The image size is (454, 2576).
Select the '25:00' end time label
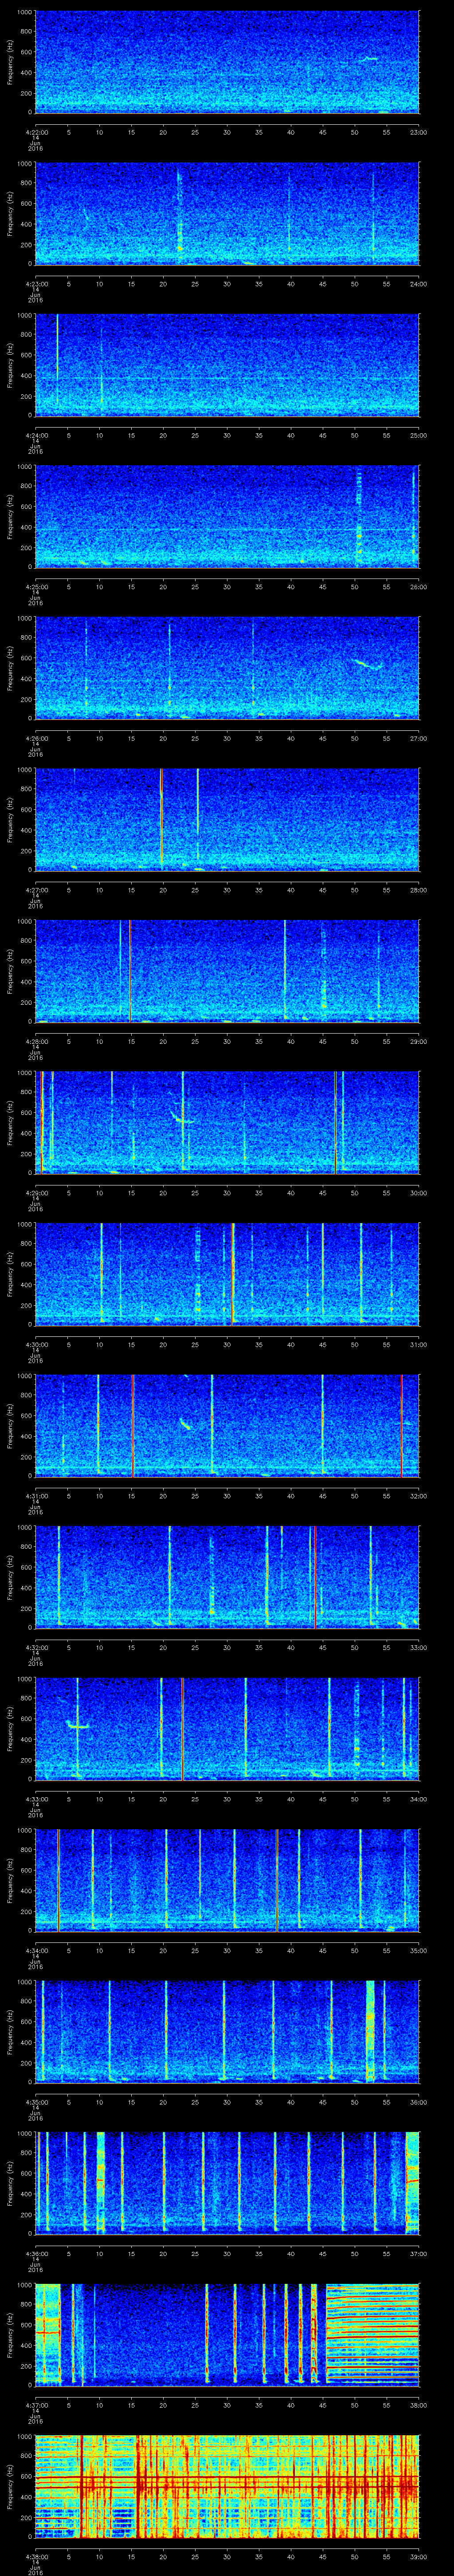tap(418, 435)
